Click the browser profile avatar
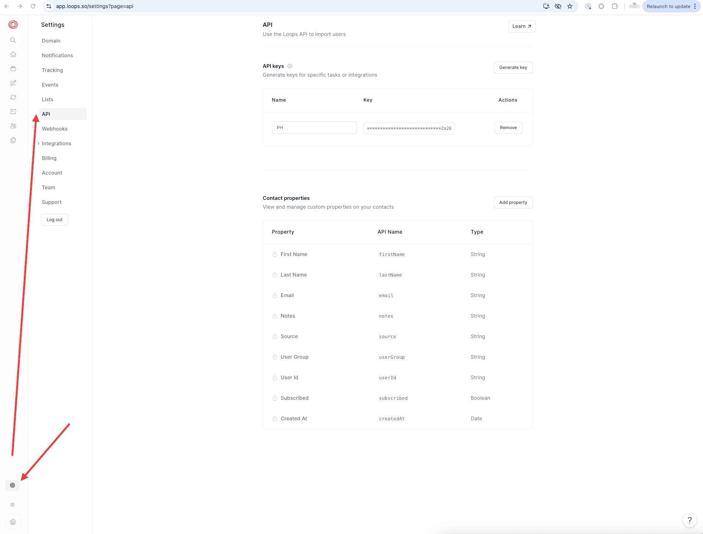Screen dimensions: 703x534 coord(634,6)
